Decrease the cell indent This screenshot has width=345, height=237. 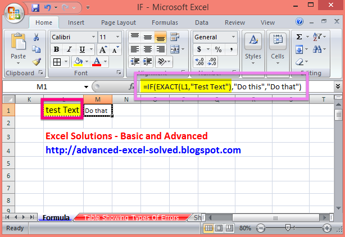point(135,62)
